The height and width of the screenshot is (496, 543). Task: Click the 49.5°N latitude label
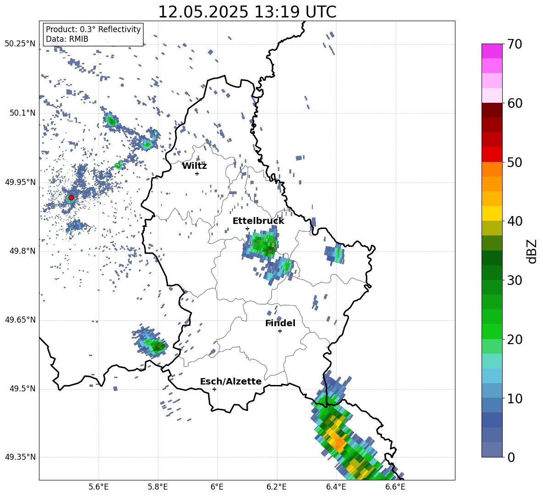(22, 389)
